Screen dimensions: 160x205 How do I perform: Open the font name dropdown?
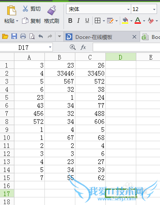pos(128,9)
